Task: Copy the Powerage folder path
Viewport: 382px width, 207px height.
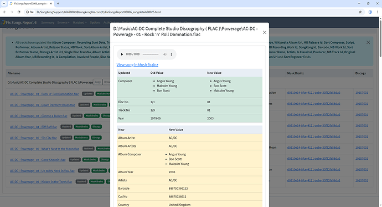Action: click(x=97, y=82)
